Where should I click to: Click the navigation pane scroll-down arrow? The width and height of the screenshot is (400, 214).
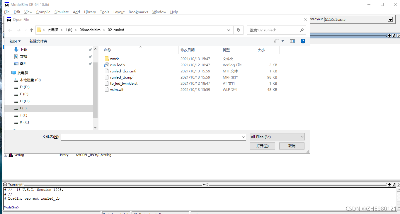95,128
